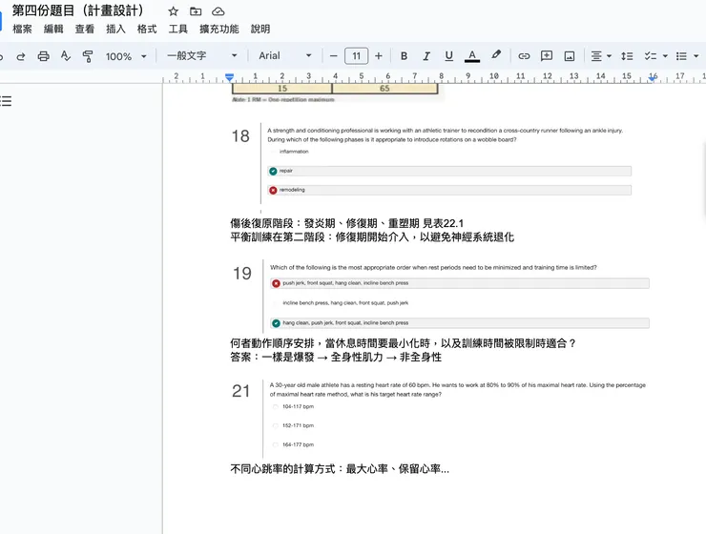Viewport: 706px width, 534px height.
Task: Click text line 傷後復原階段：發炎期、修復期、重塑期
Action: 346,223
